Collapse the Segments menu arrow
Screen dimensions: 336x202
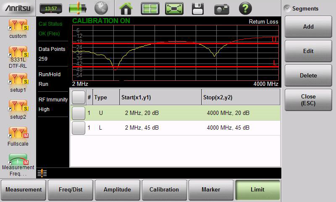click(x=287, y=8)
